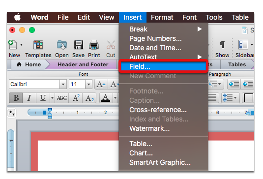Viewport: 263px width, 179px height.
Task: Open the View menu
Action: (107, 17)
